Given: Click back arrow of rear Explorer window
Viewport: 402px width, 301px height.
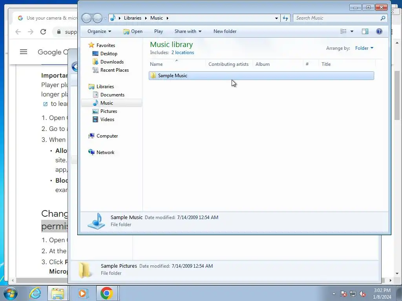Looking at the screenshot, I should (x=75, y=67).
